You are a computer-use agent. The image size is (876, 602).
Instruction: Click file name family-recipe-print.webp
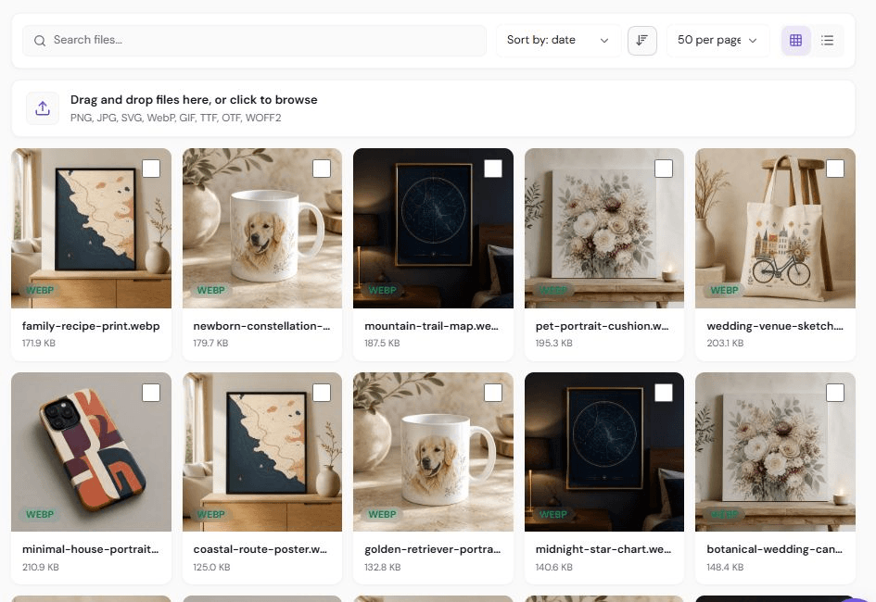[x=91, y=326]
